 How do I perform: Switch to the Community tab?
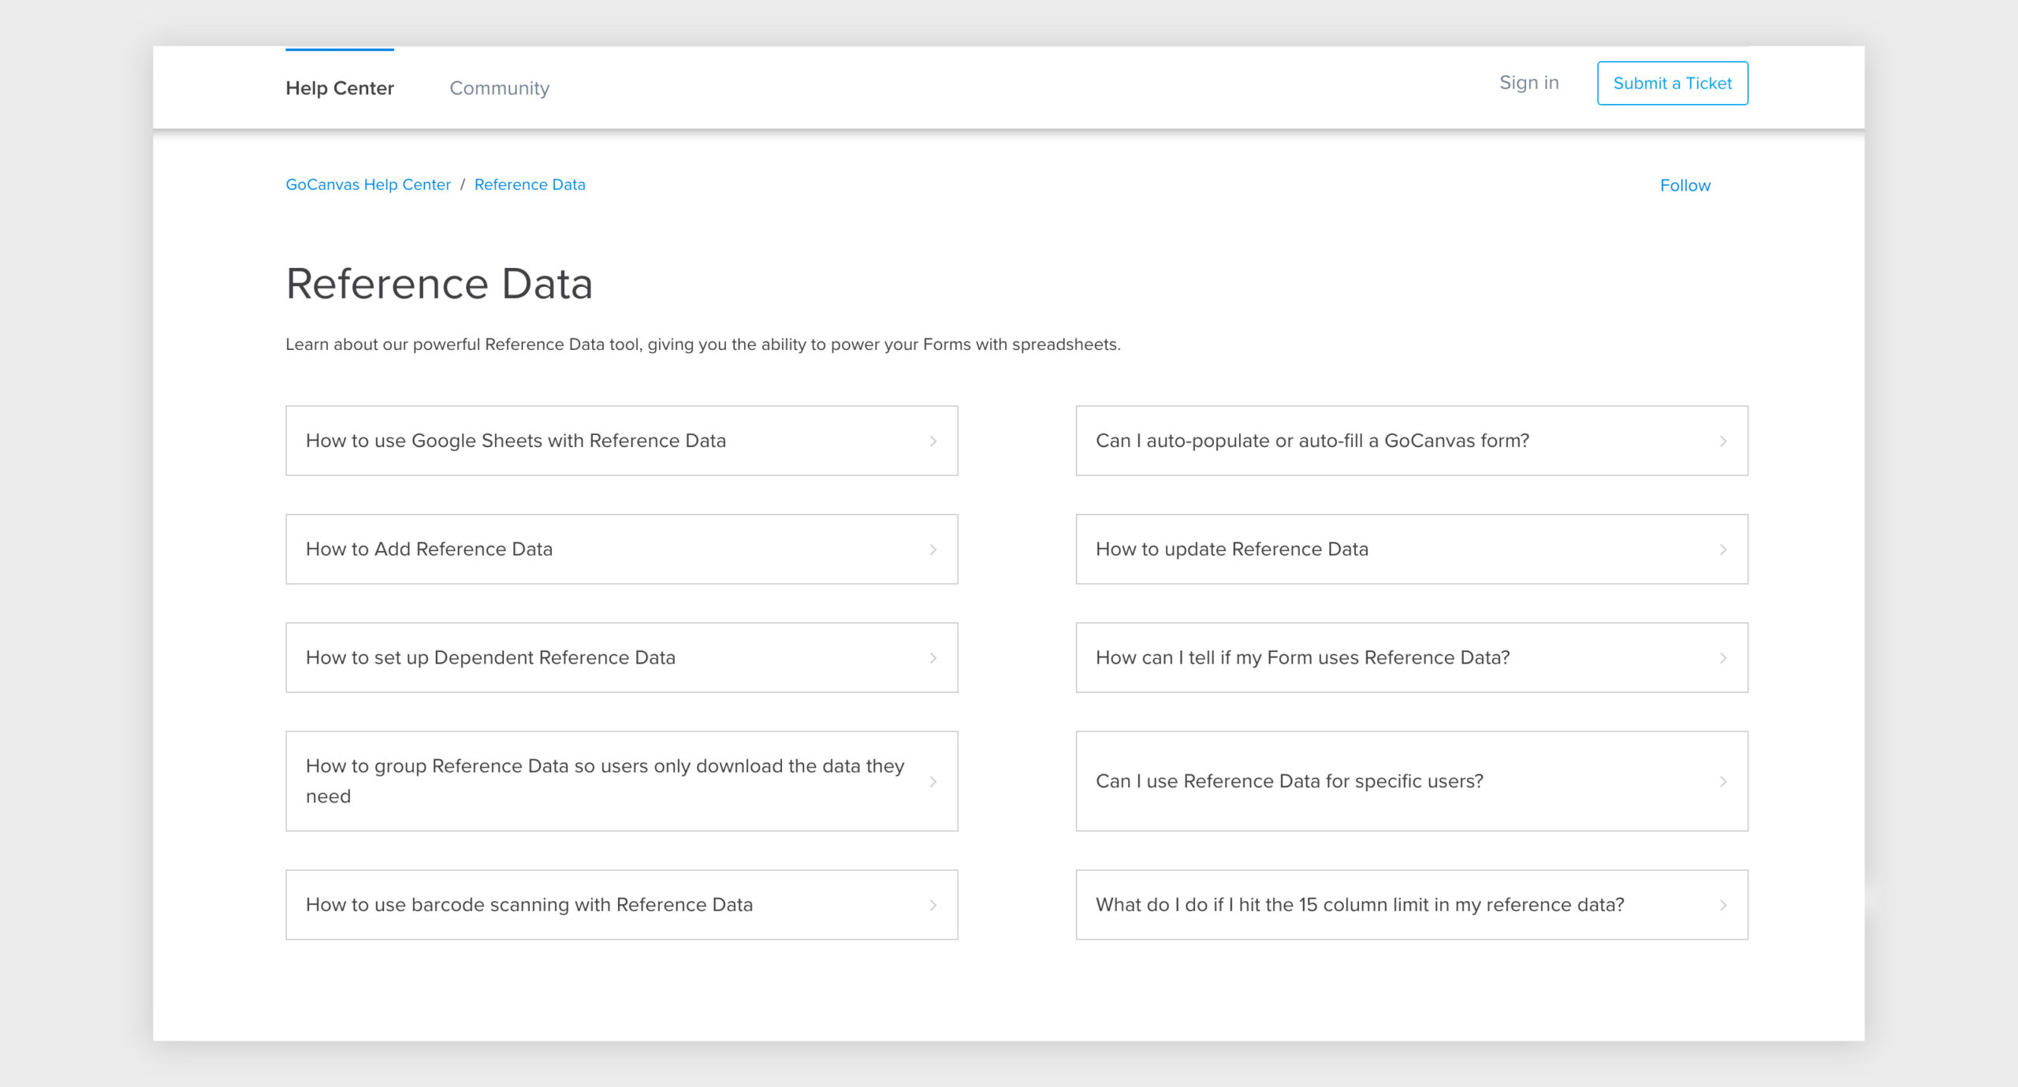pos(499,87)
